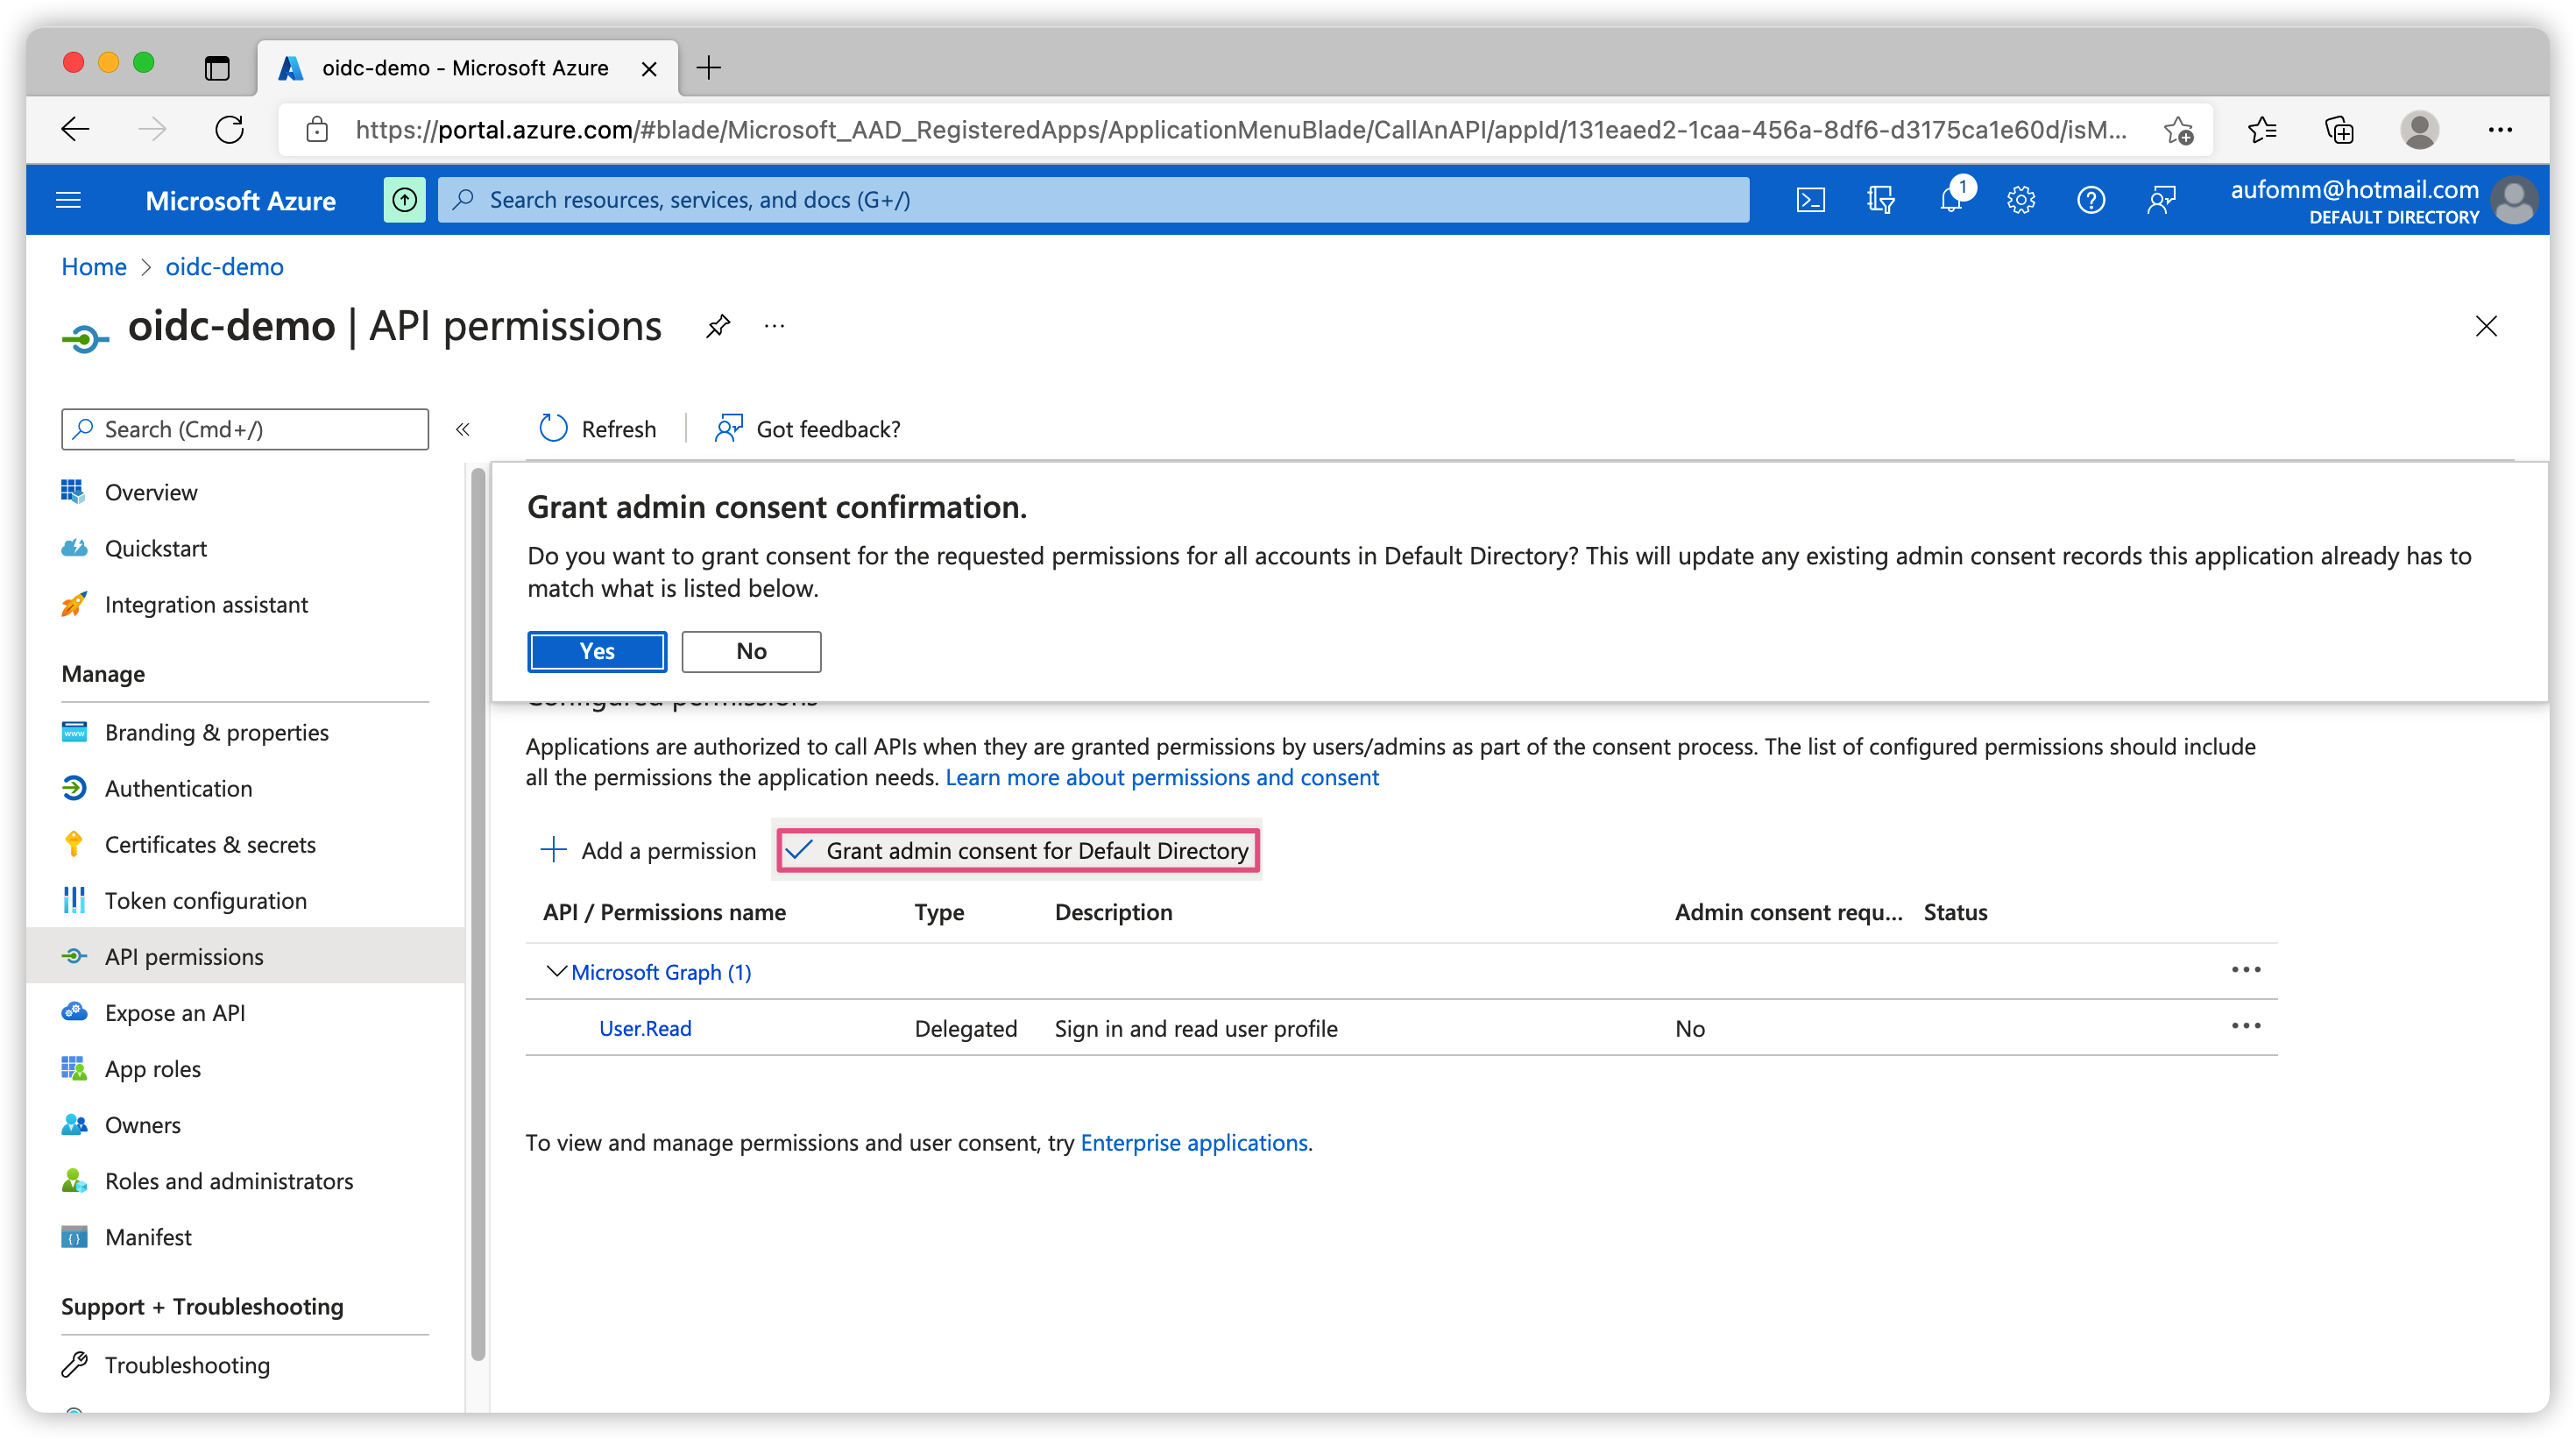The image size is (2576, 1439).
Task: Click the help question mark icon
Action: pos(2090,200)
